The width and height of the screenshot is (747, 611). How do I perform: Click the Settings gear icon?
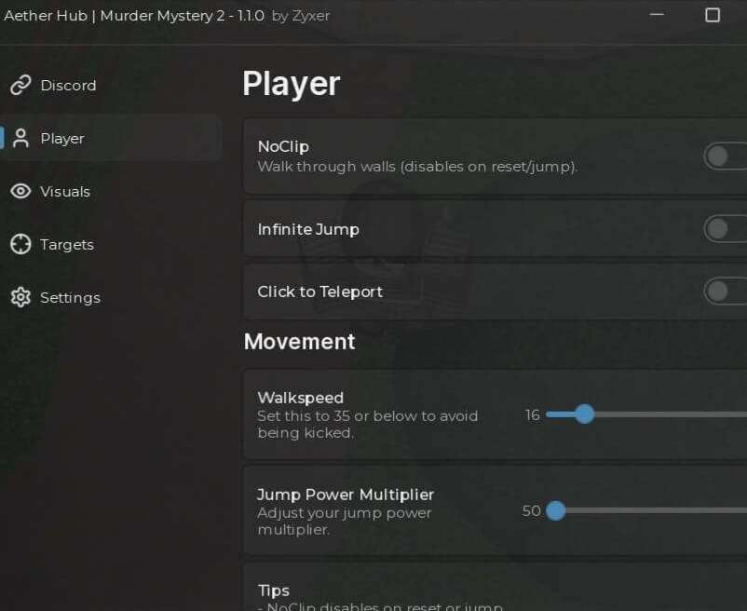pyautogui.click(x=20, y=297)
